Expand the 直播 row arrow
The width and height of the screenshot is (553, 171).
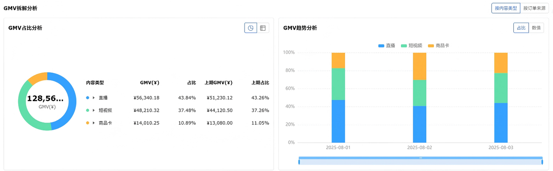click(x=93, y=98)
